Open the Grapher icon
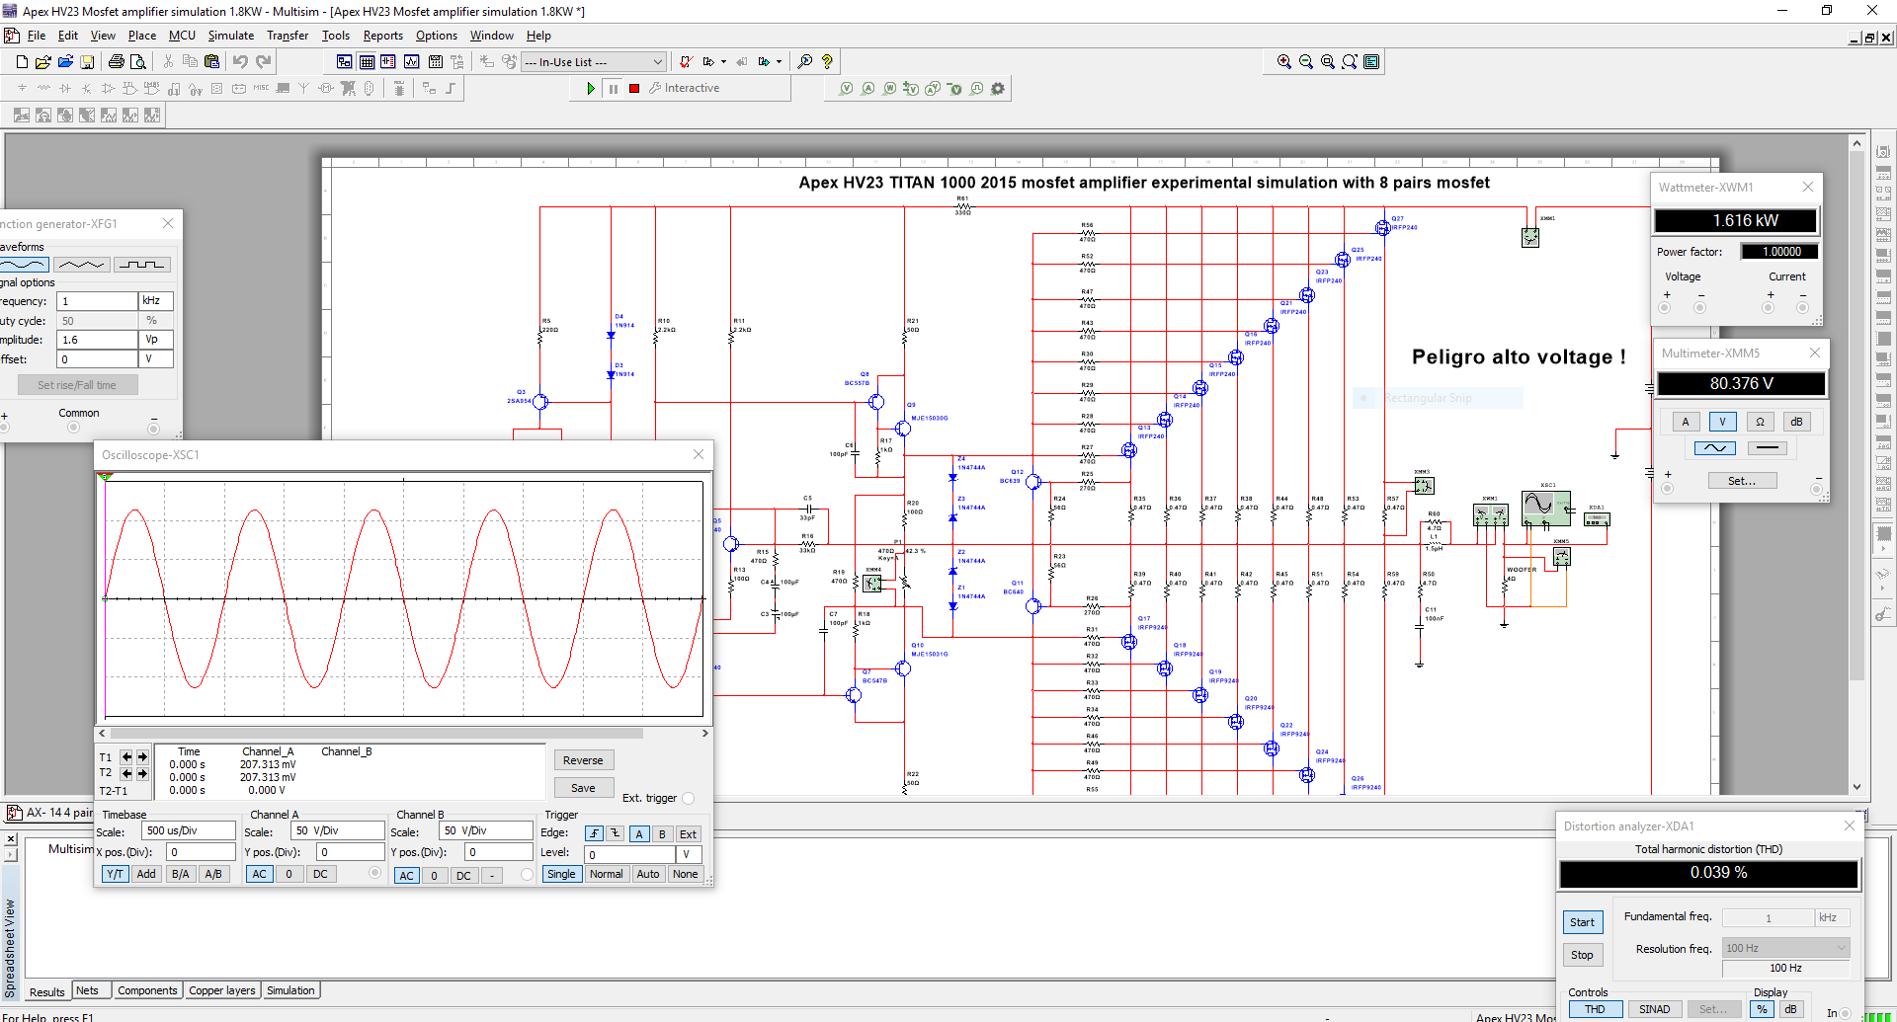The height and width of the screenshot is (1022, 1897). tap(412, 61)
